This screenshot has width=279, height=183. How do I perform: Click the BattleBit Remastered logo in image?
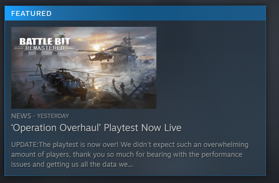click(x=45, y=44)
